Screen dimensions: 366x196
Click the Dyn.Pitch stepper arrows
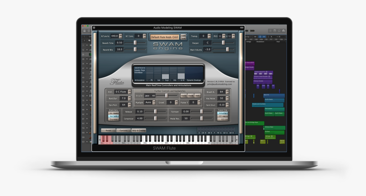click(x=129, y=105)
